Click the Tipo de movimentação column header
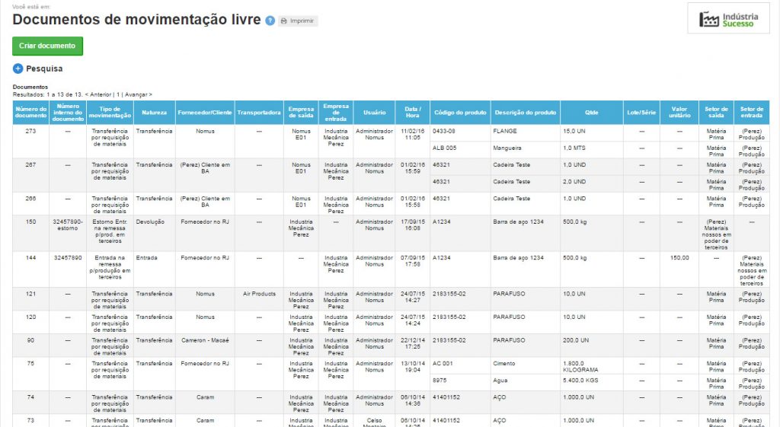The height and width of the screenshot is (427, 780). (x=110, y=112)
